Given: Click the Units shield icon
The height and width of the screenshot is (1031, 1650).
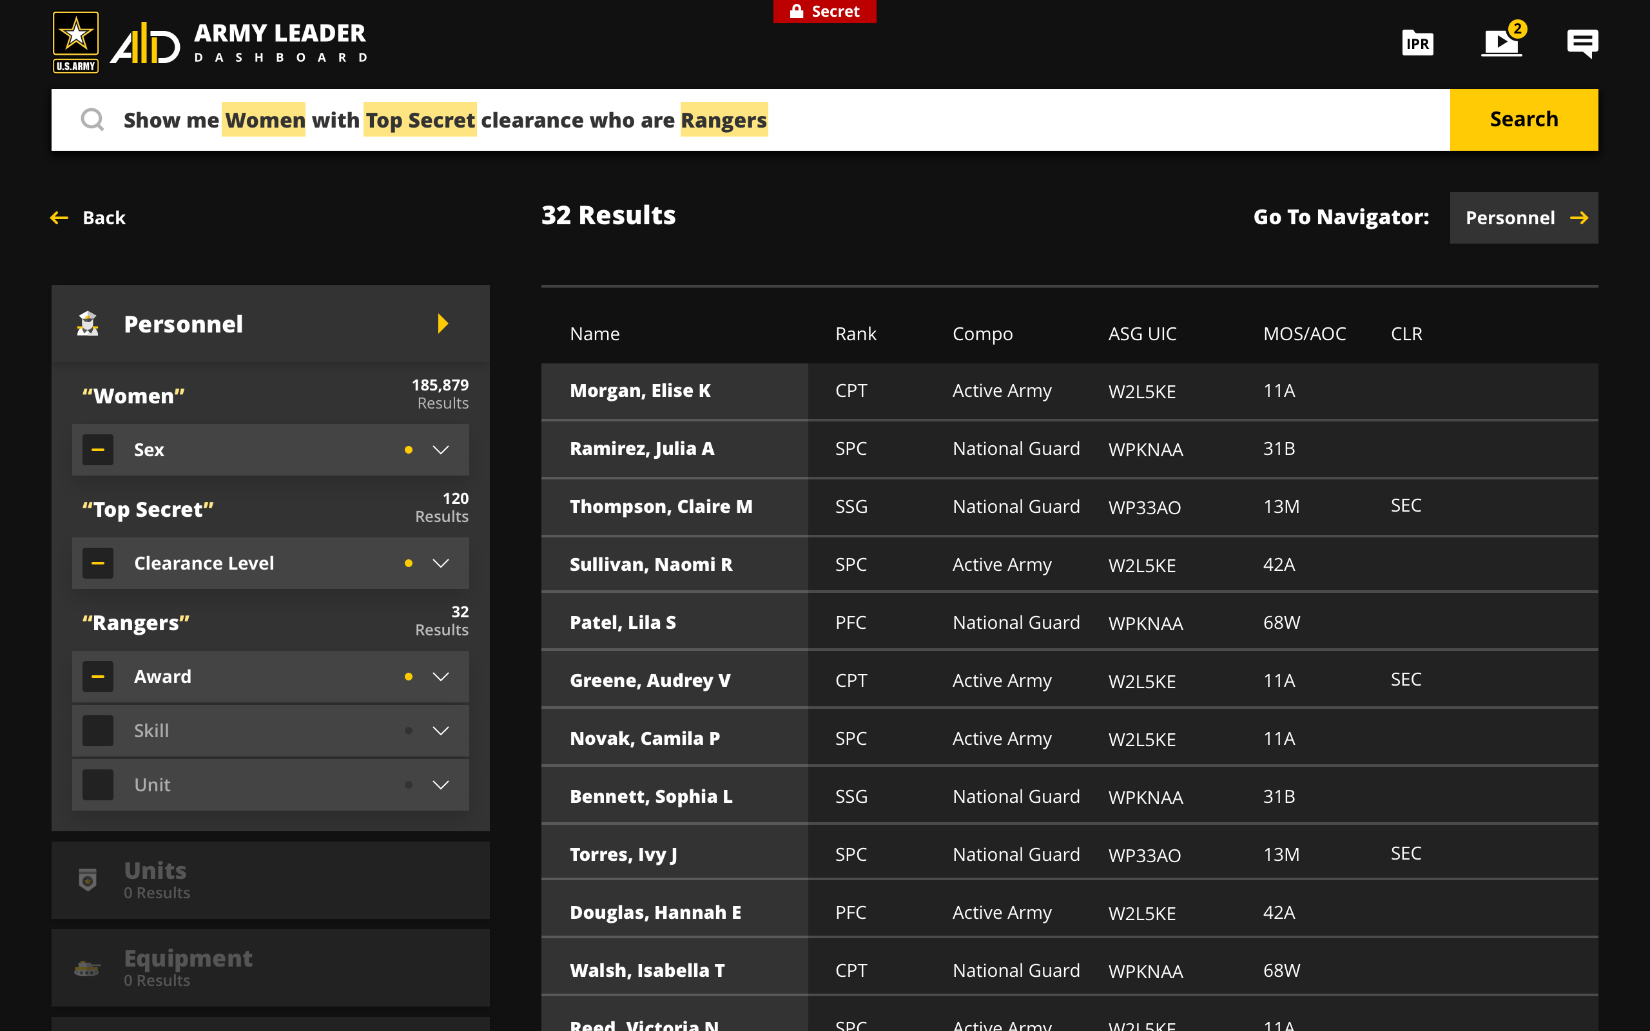Looking at the screenshot, I should (x=88, y=880).
